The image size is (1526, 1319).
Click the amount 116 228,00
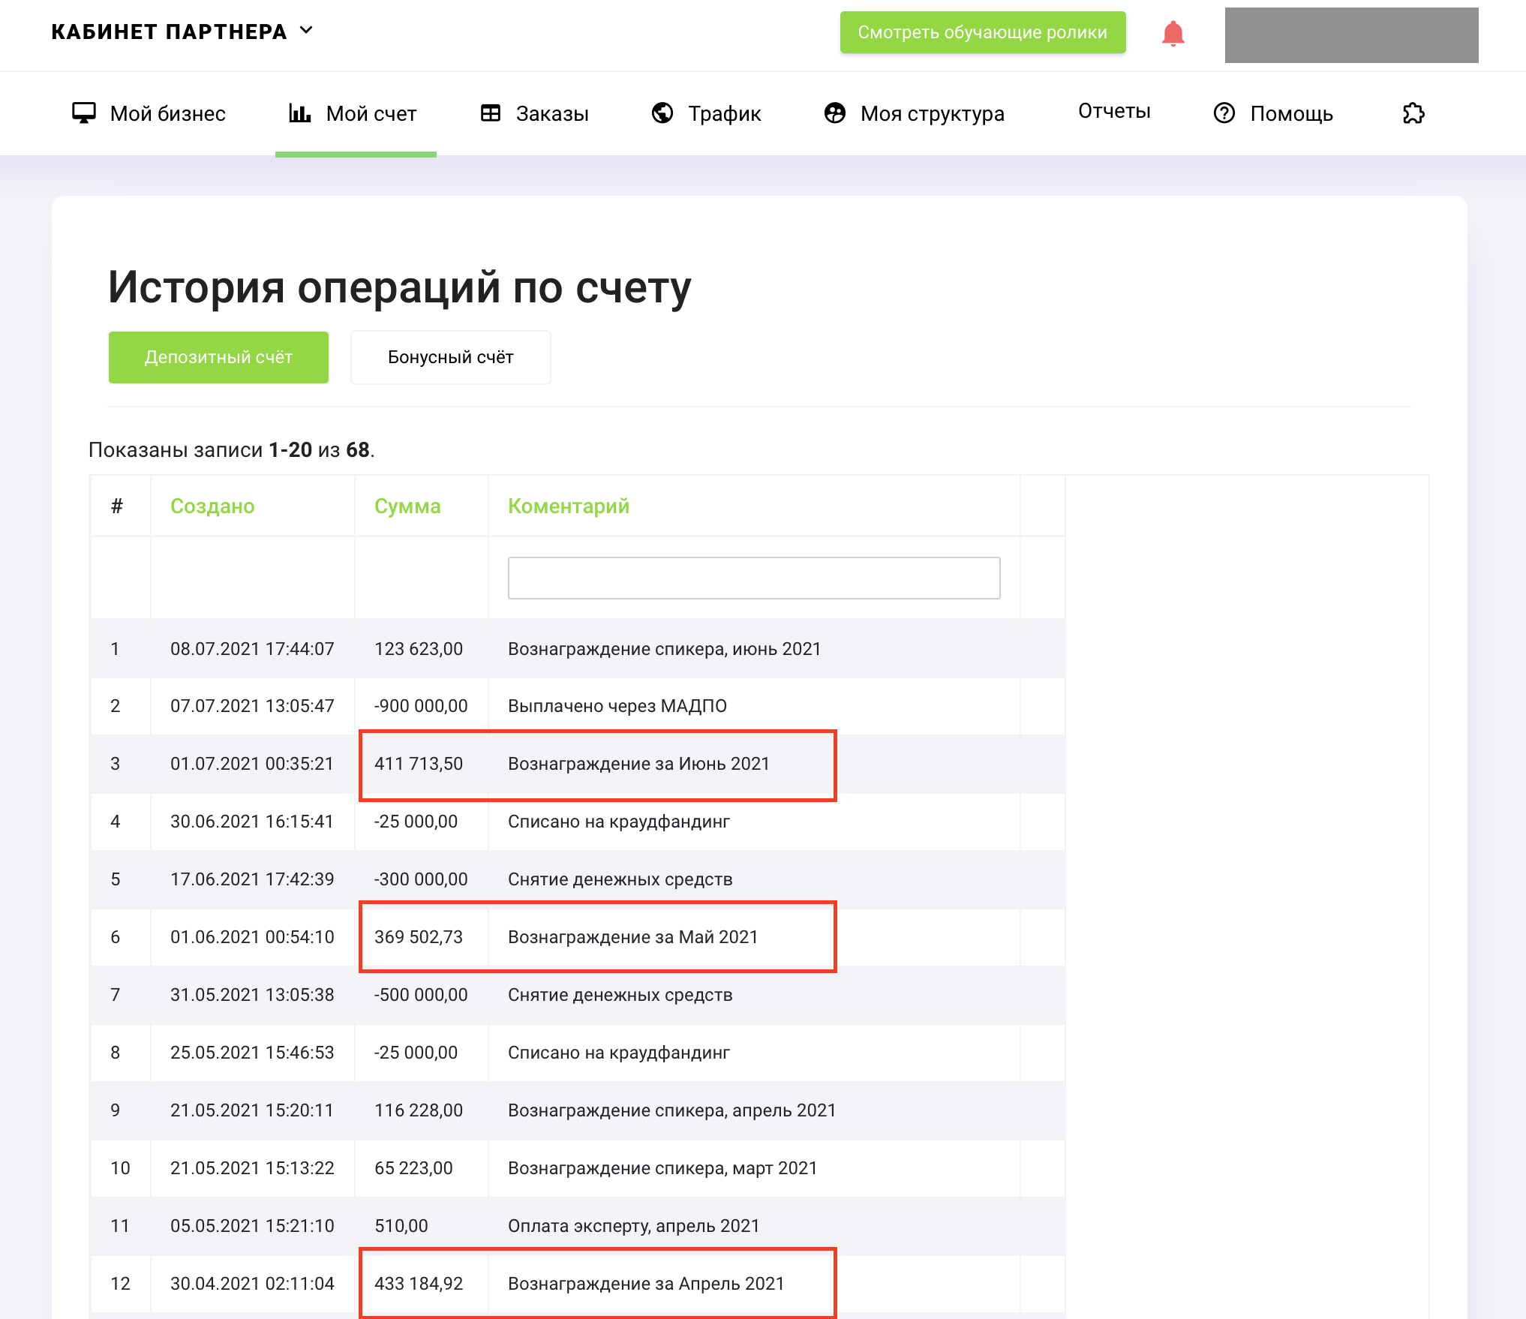tap(419, 1110)
